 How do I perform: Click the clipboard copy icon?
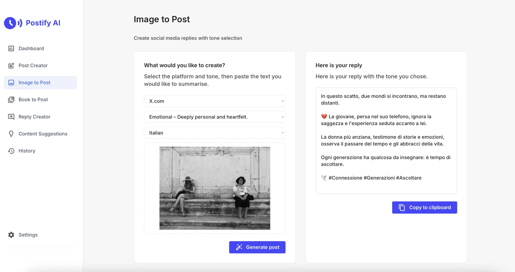click(402, 207)
